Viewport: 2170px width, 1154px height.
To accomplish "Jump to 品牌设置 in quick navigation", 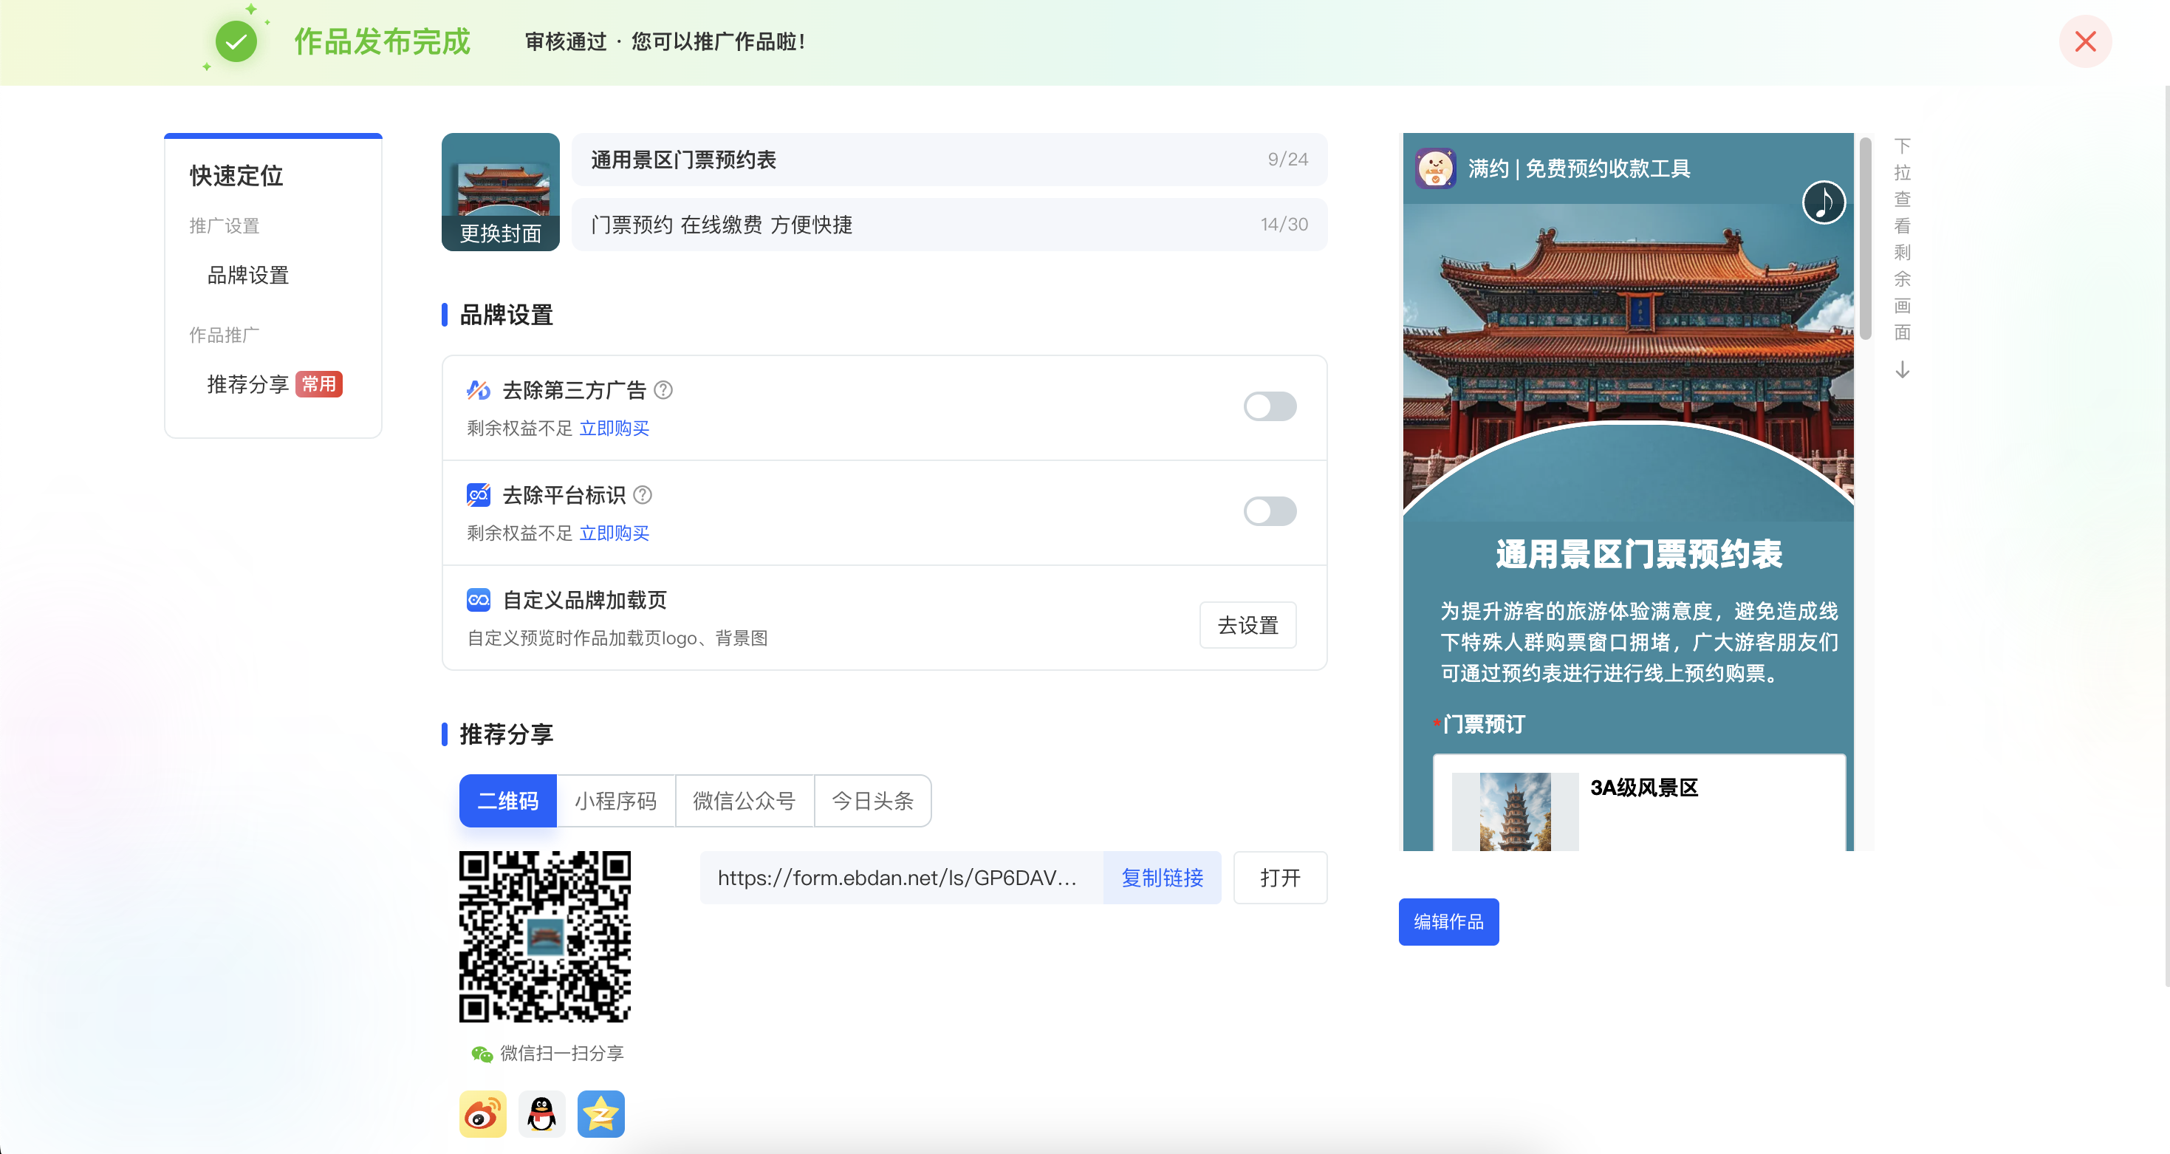I will 247,276.
